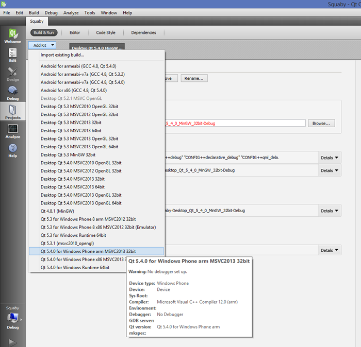Open the Window menu
The height and width of the screenshot is (347, 361).
(109, 13)
